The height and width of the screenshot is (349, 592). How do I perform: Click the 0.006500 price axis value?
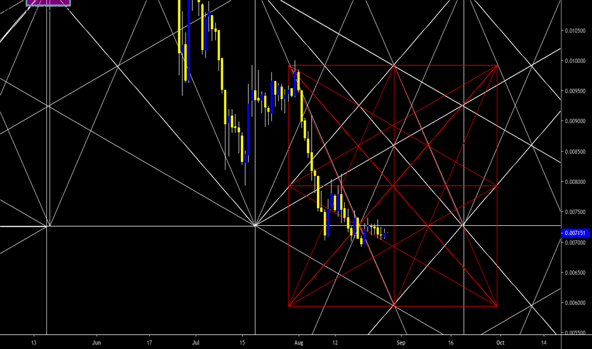[575, 272]
